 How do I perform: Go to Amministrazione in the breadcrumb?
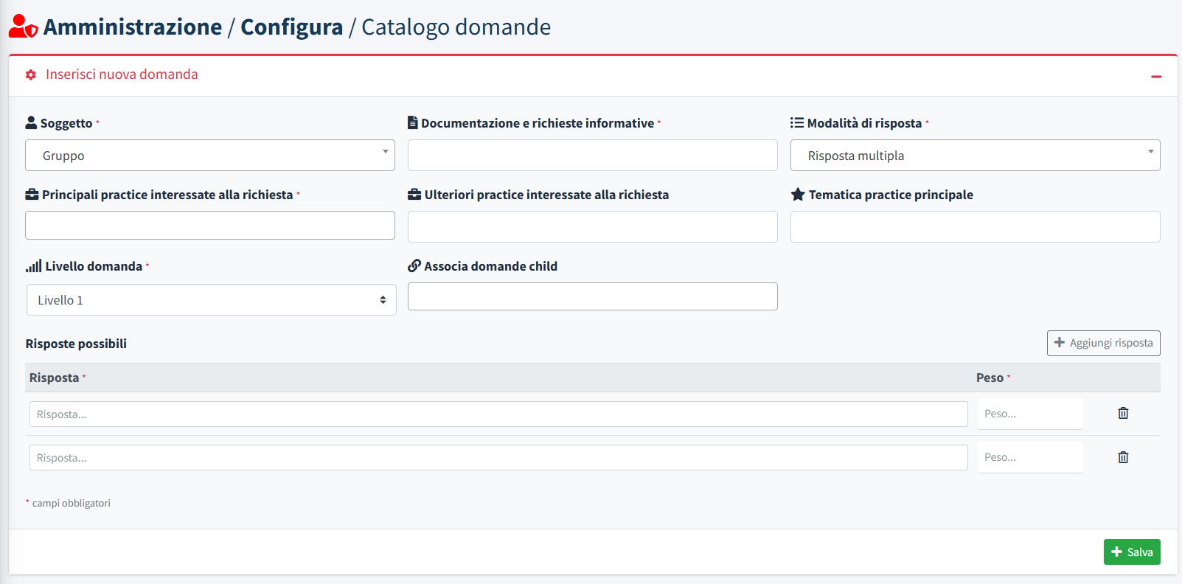(133, 27)
